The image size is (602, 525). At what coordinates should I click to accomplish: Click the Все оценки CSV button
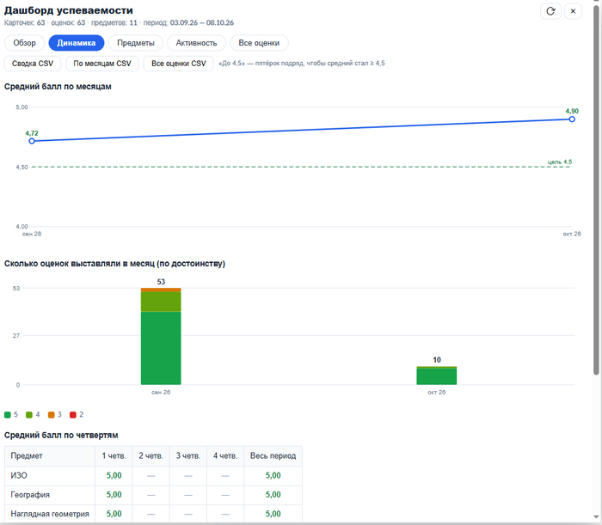179,64
